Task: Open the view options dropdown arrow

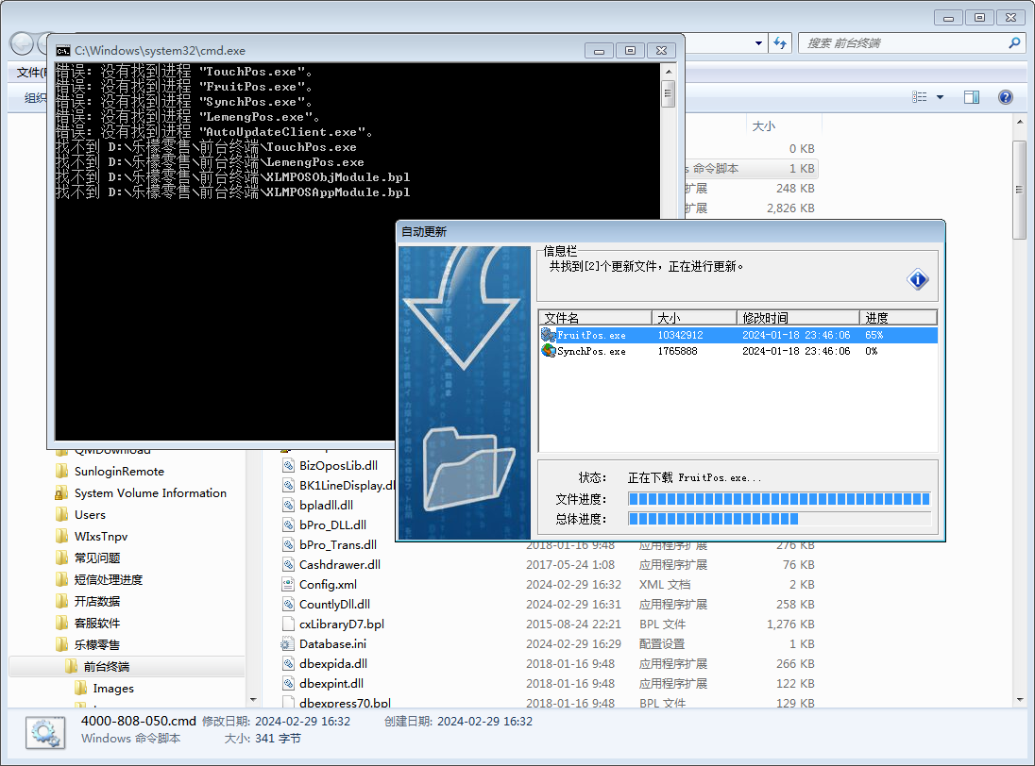Action: [x=940, y=97]
